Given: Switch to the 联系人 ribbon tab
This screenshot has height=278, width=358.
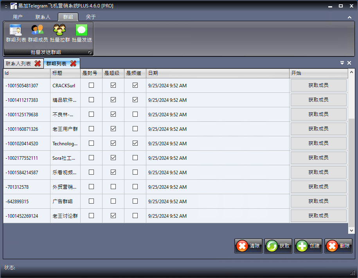Looking at the screenshot, I should point(43,17).
